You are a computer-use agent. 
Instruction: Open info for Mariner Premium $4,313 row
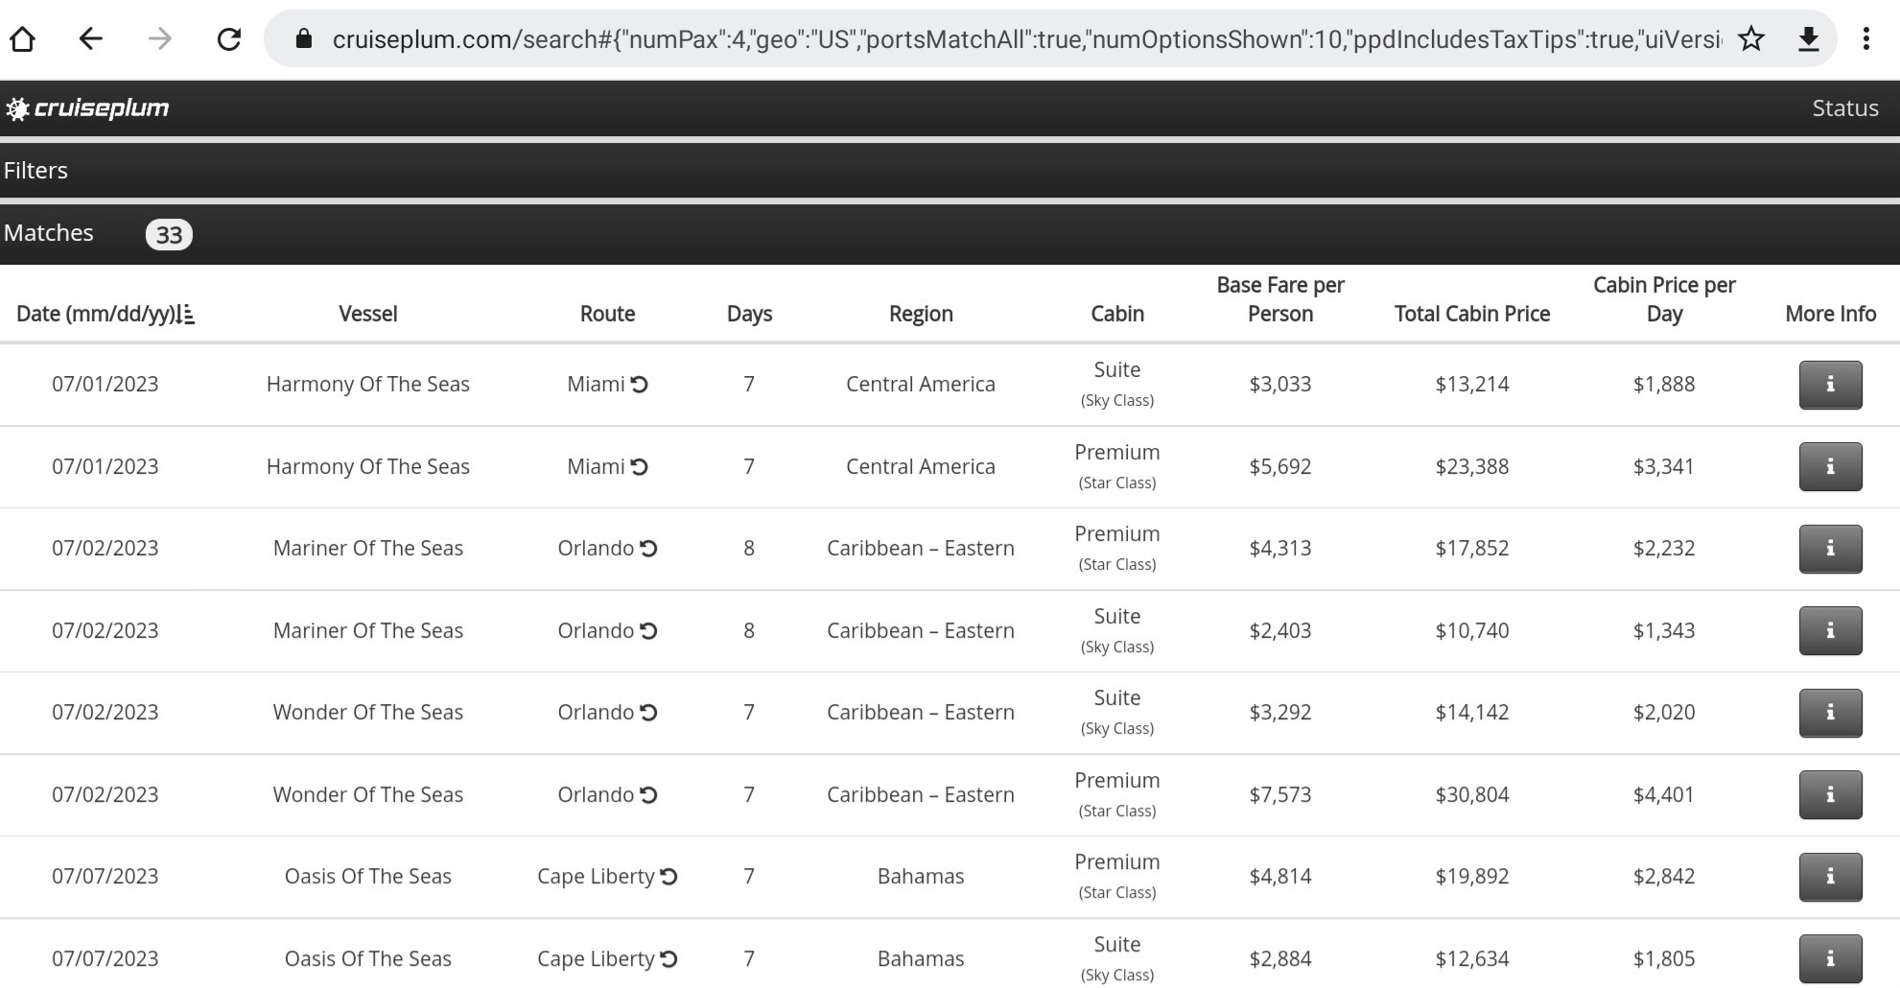(1830, 549)
